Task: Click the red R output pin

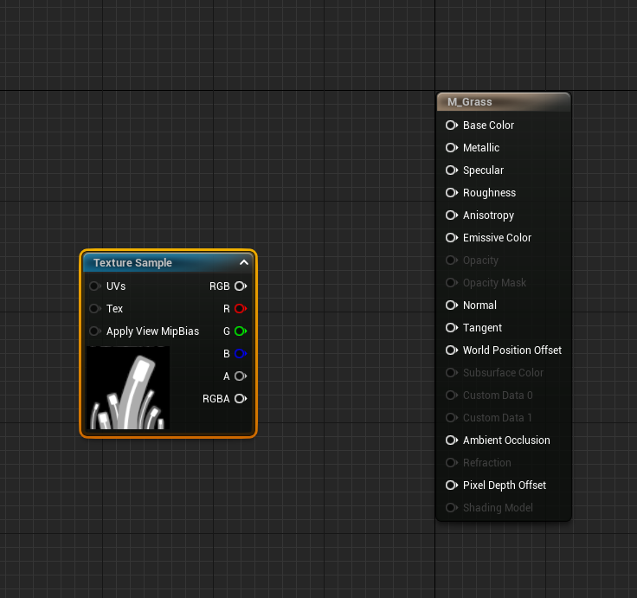Action: click(x=241, y=309)
